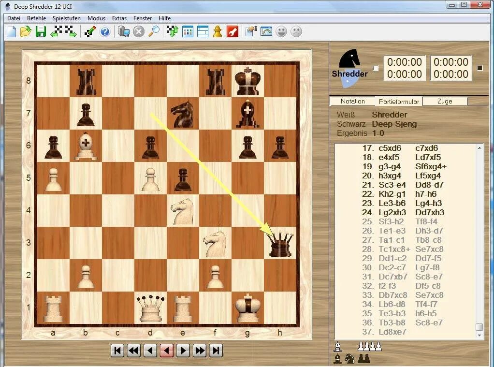Click the fast rewind moves button
This screenshot has height=367, width=494.
(133, 350)
